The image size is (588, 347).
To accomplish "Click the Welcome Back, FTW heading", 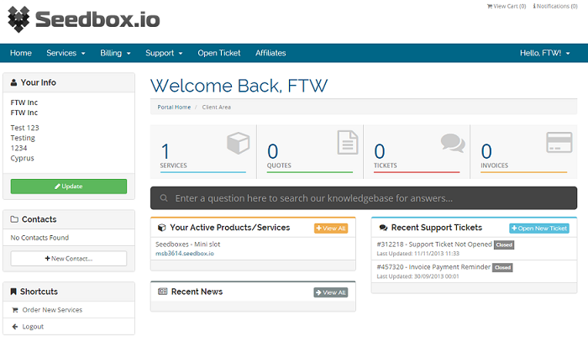I will pos(239,86).
